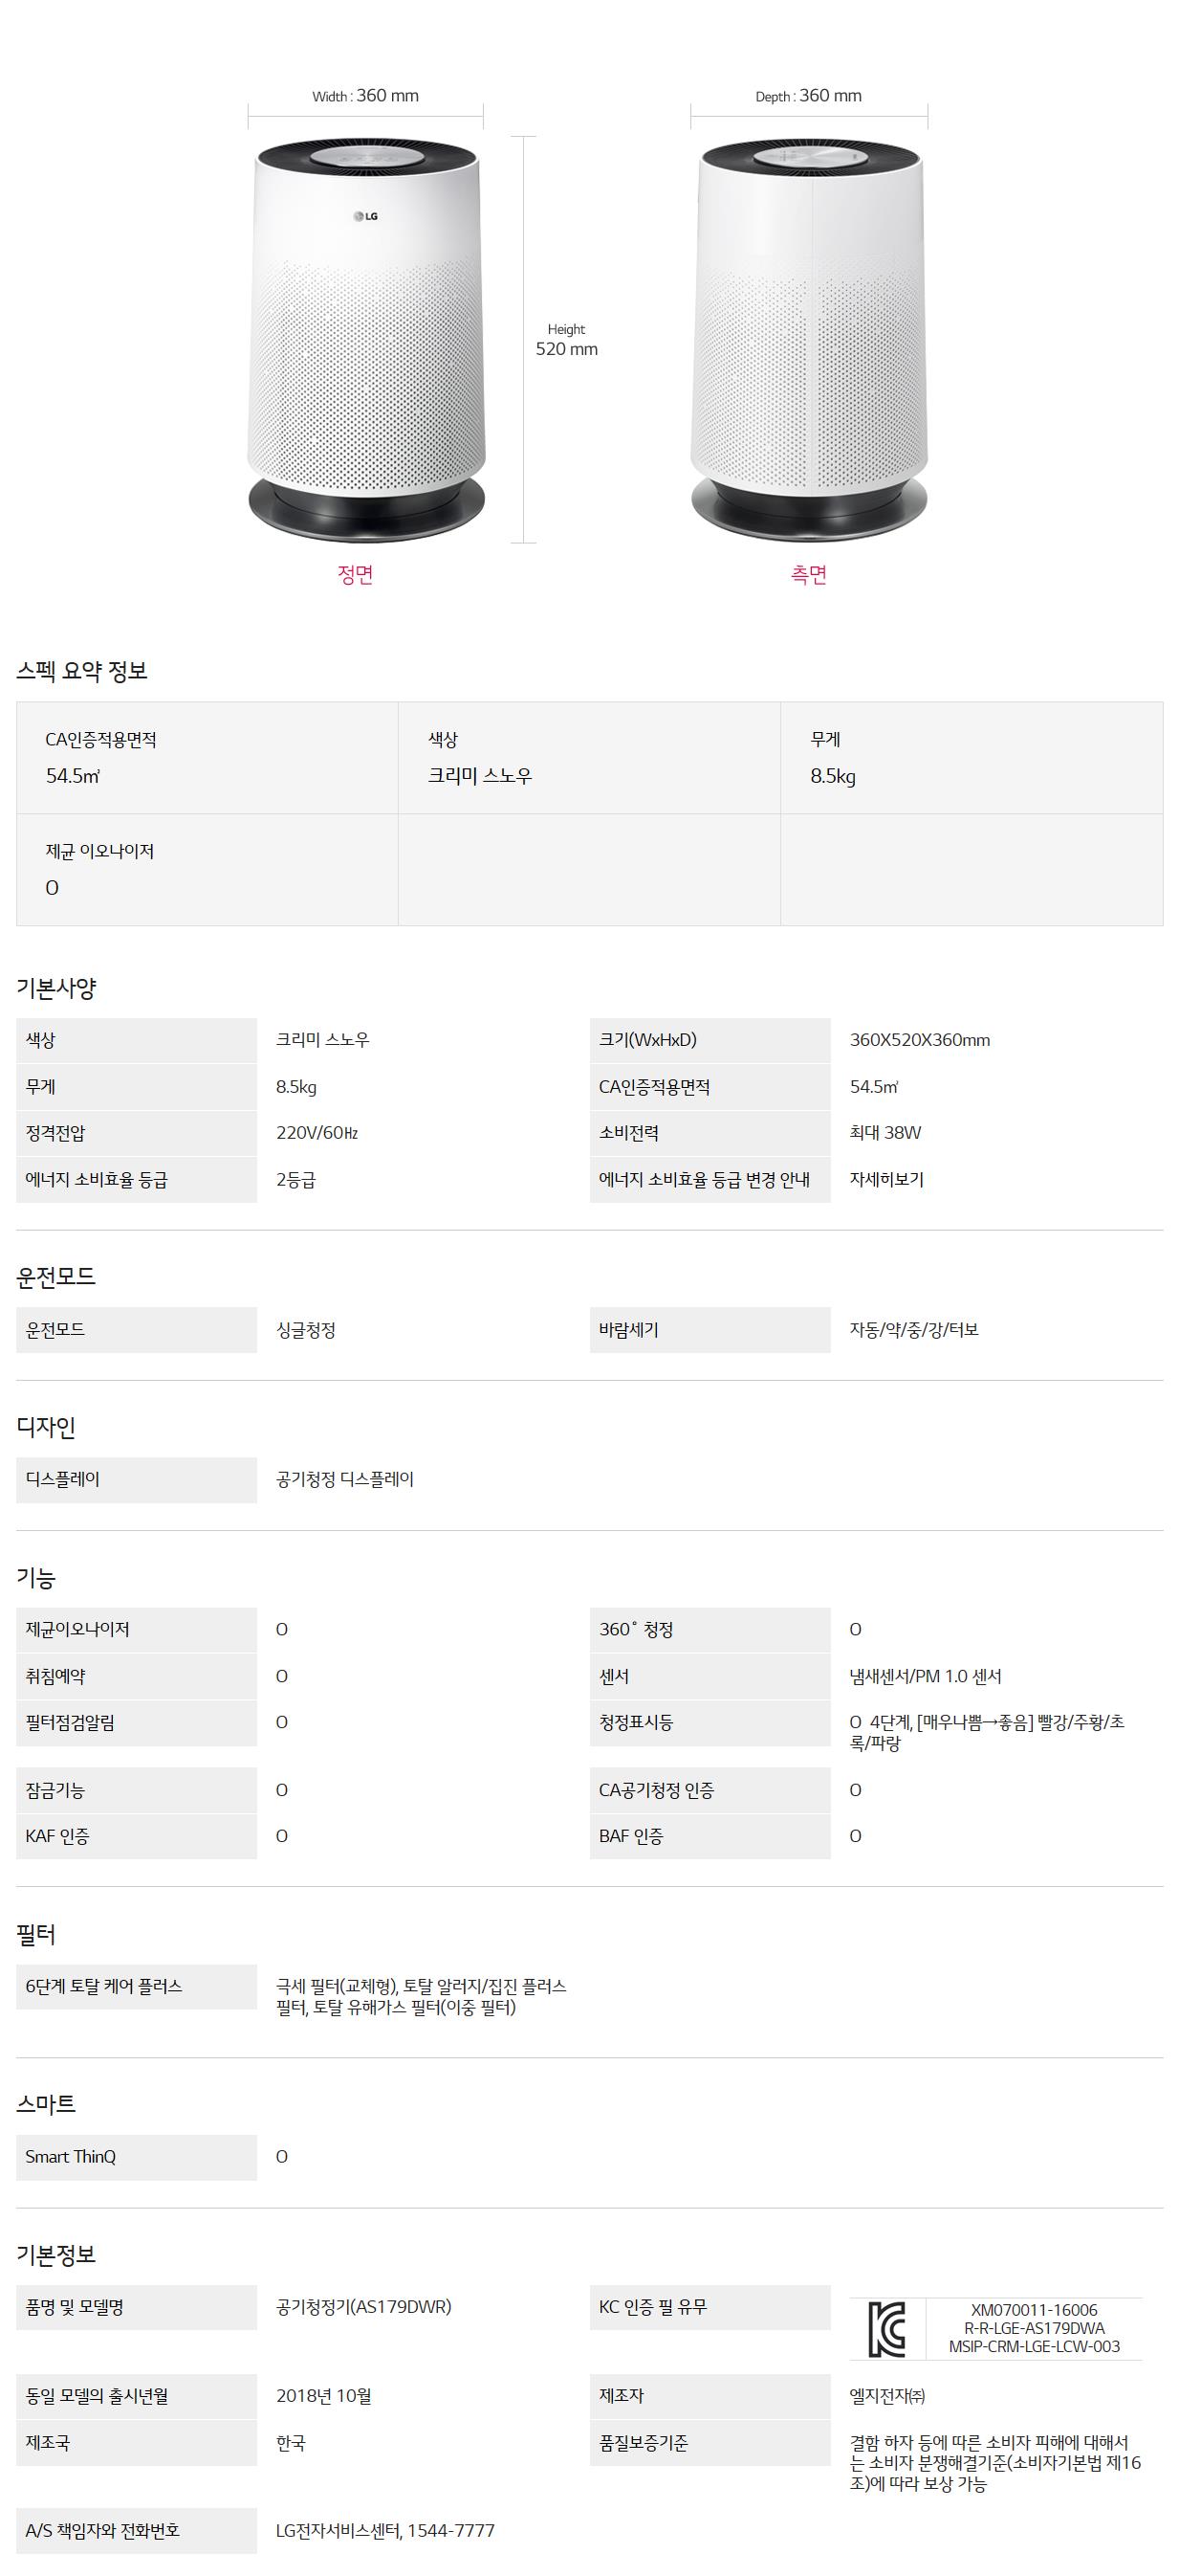This screenshot has height=2576, width=1179.
Task: Click the CA인증적용면적 54.5㎡ summary cell
Action: (207, 758)
